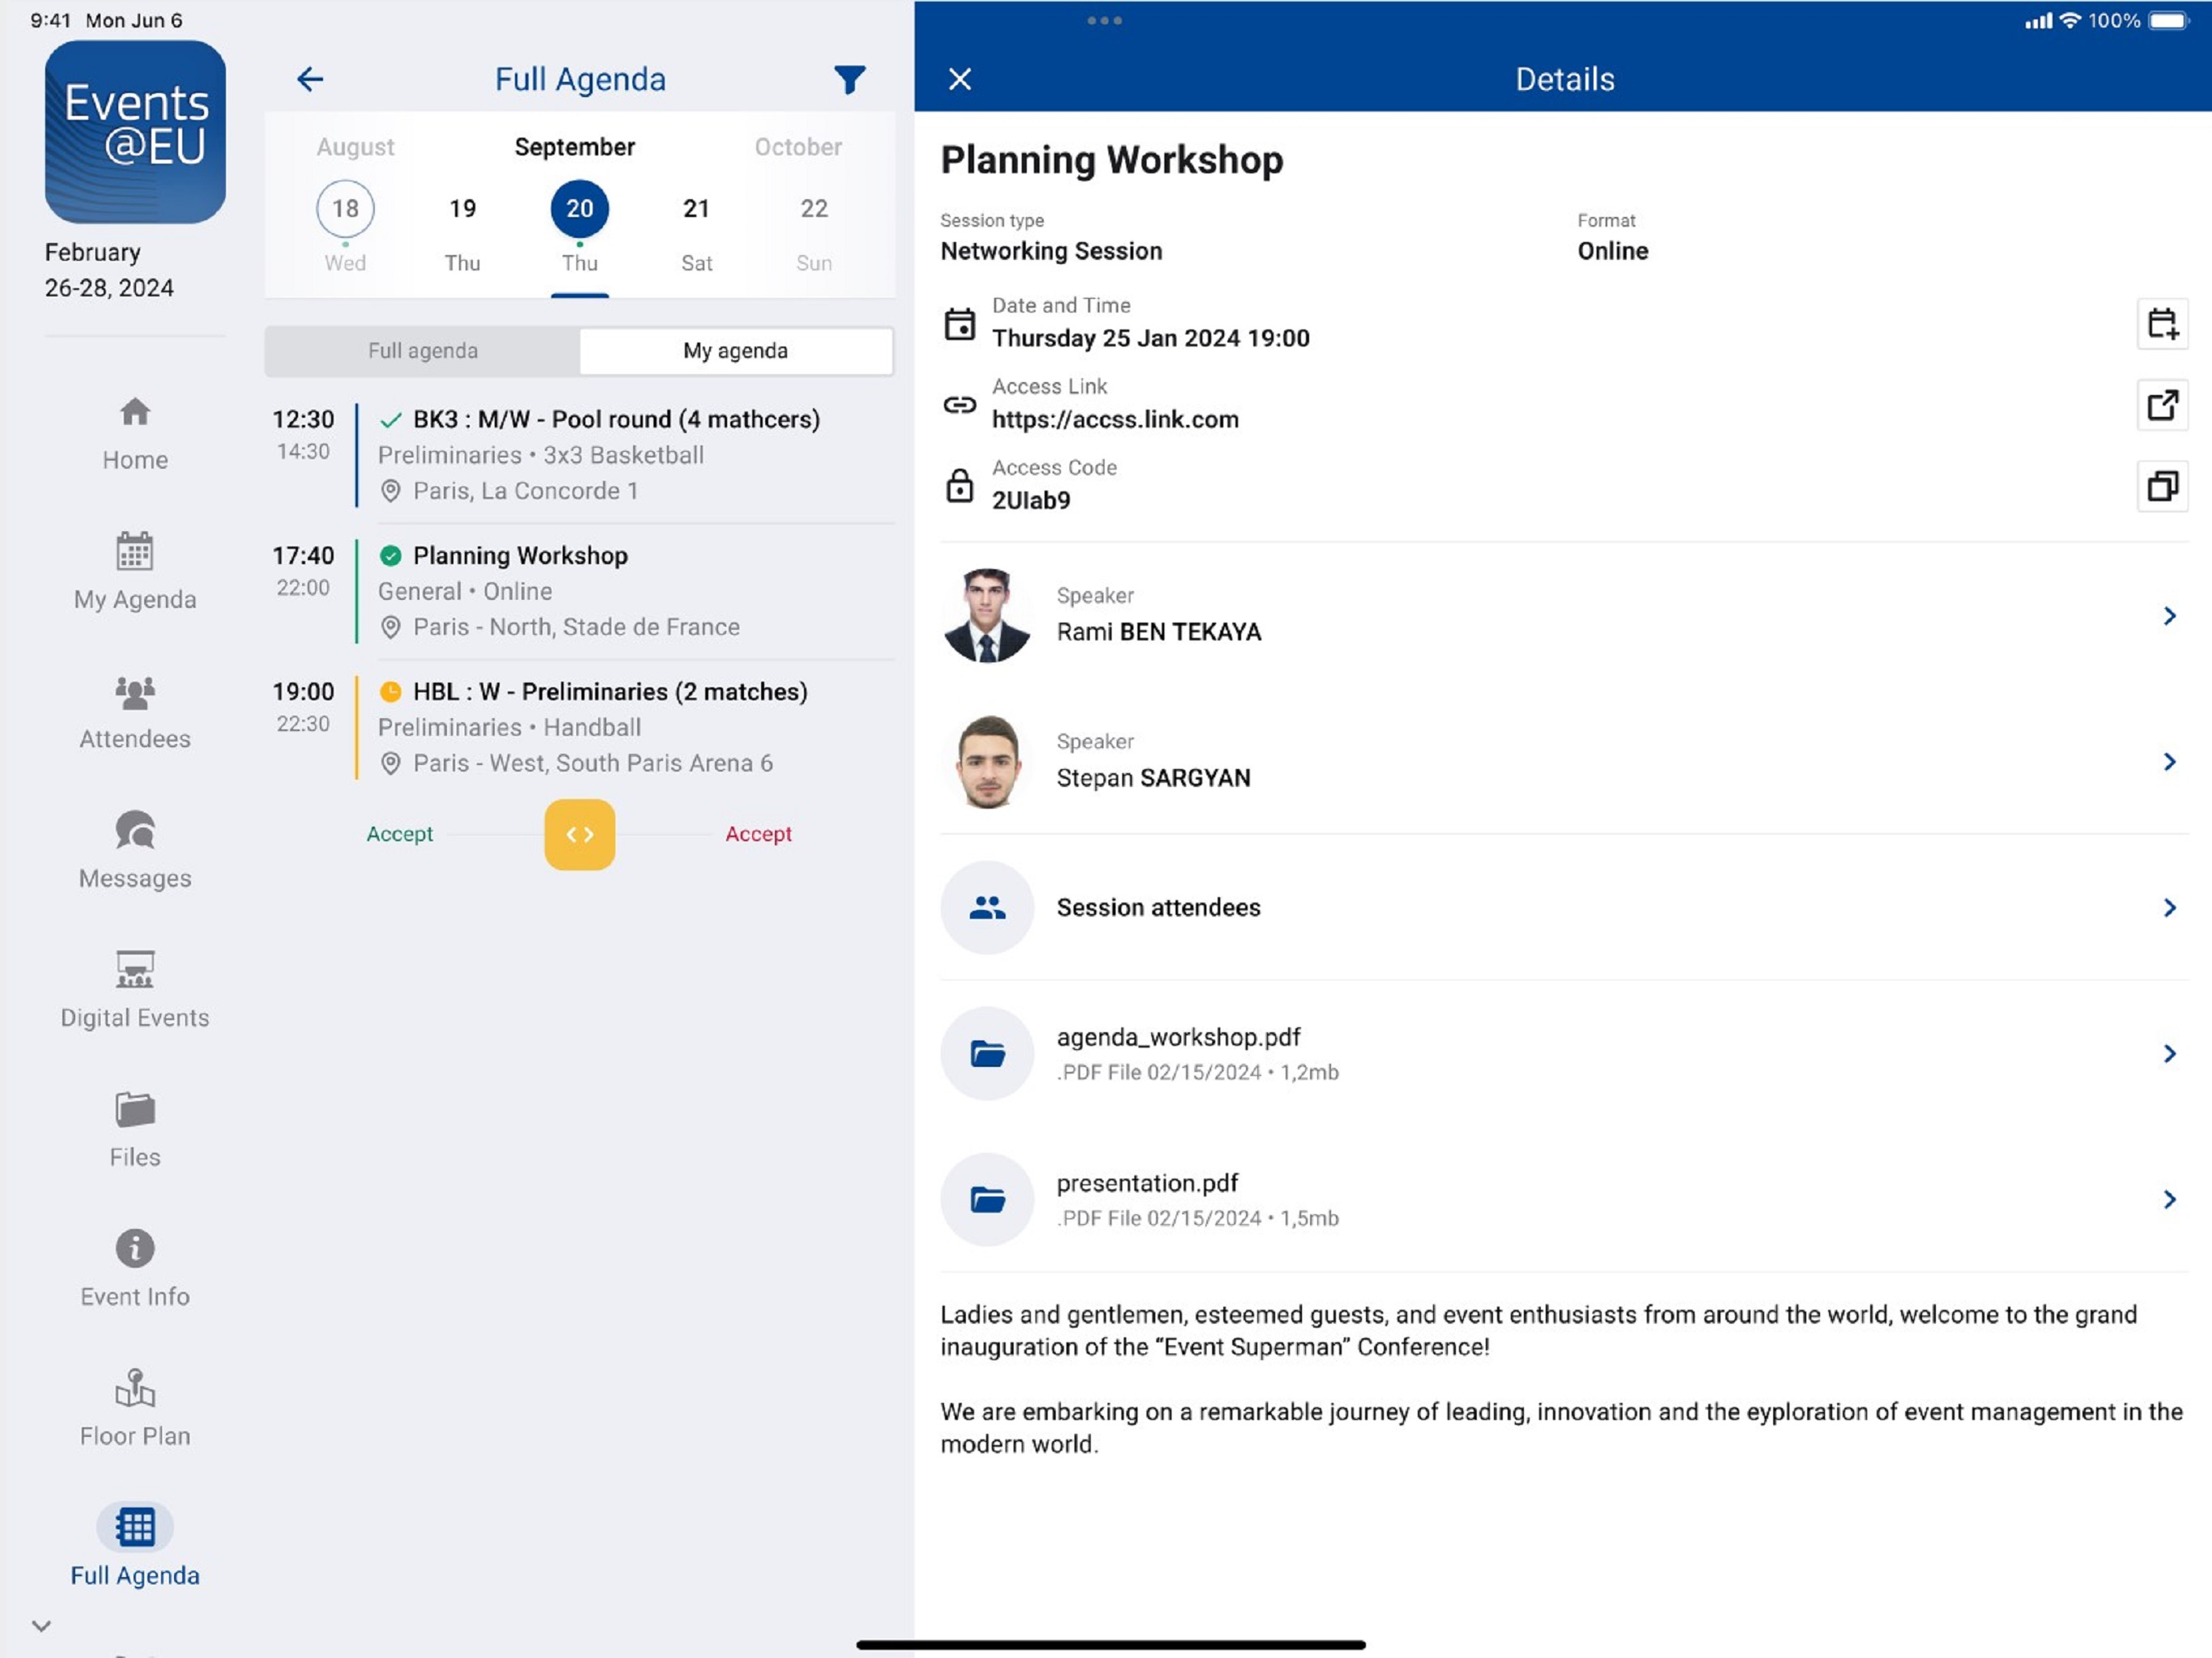Screen dimensions: 2212x1658
Task: Select Thursday 19 in date strip
Action: click(x=462, y=232)
